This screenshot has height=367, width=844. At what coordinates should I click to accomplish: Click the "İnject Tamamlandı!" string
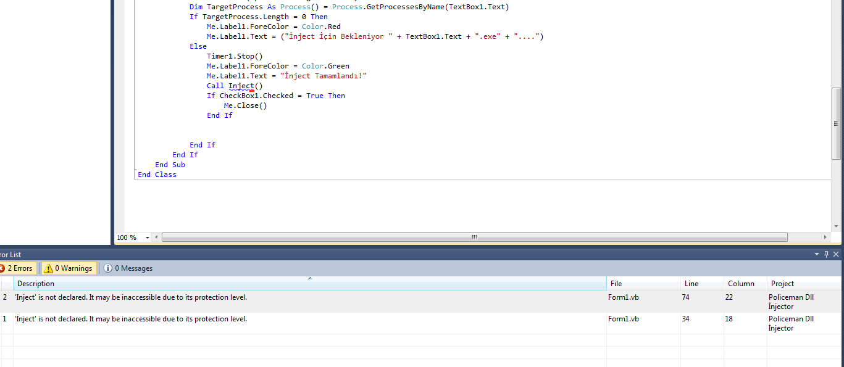(324, 76)
